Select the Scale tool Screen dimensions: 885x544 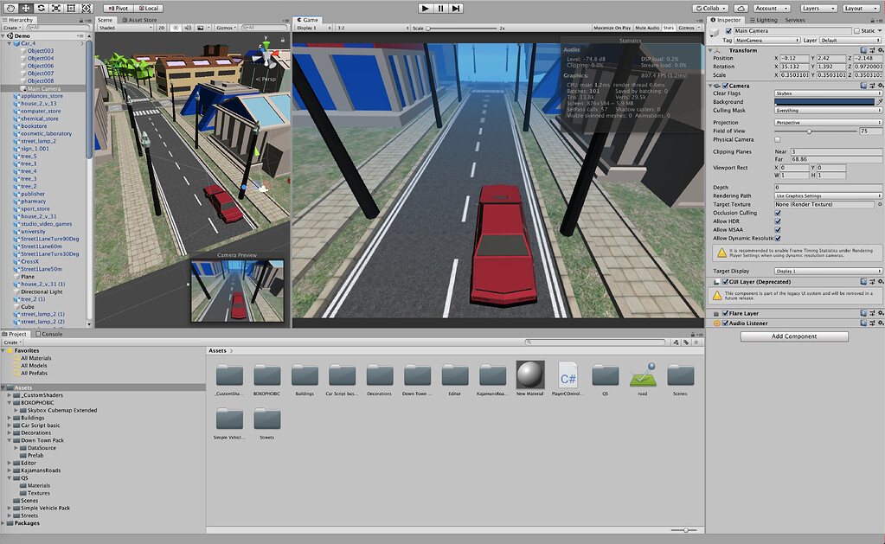(x=56, y=8)
